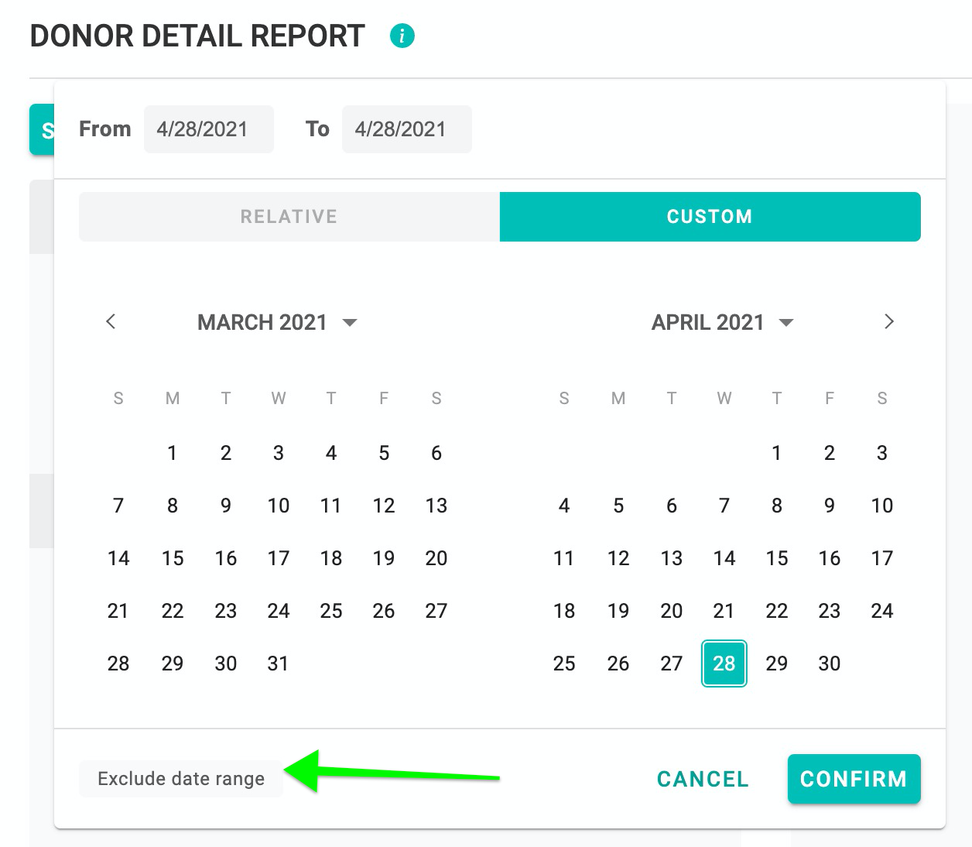Select April 1 on the April calendar

(776, 453)
